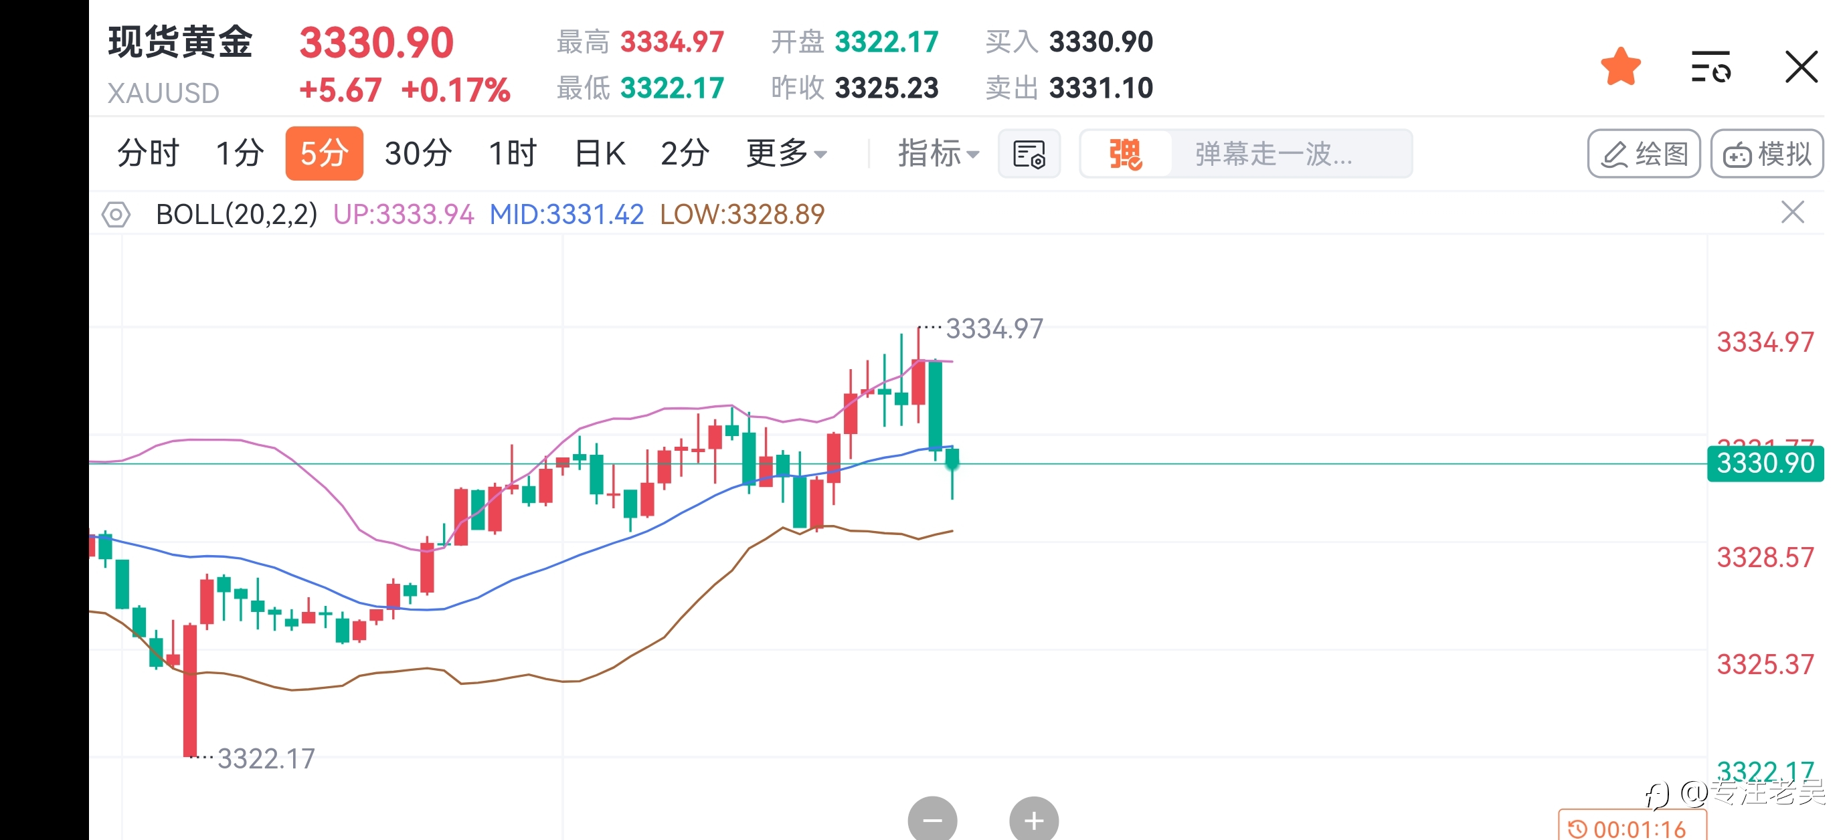Select the 30分 timeframe tab

tap(418, 153)
